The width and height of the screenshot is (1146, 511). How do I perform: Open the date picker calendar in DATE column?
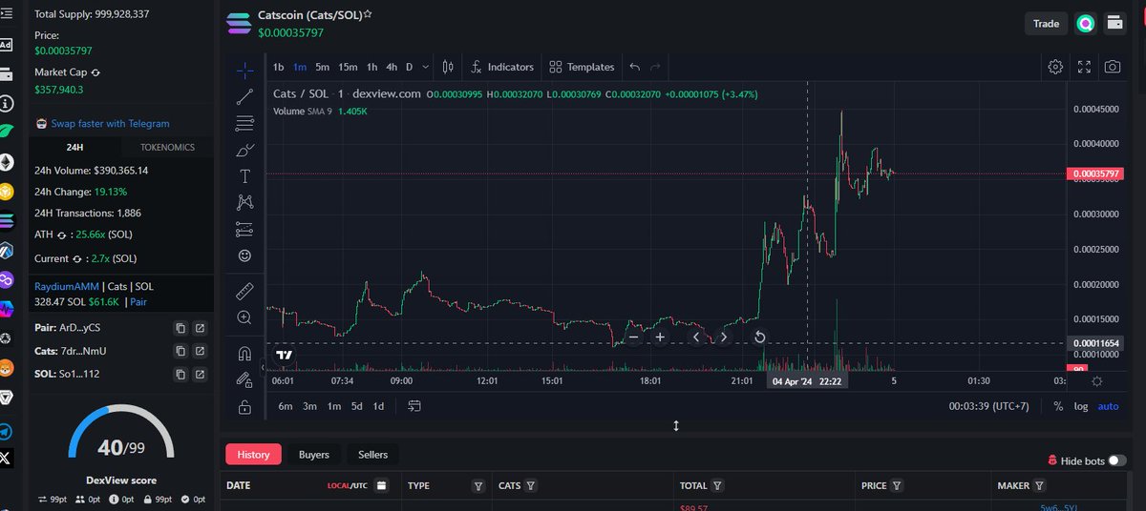coord(381,486)
